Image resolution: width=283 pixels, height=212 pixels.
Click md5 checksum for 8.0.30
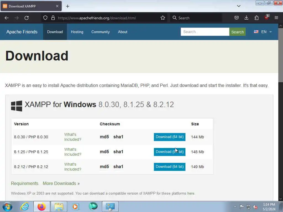pyautogui.click(x=104, y=137)
